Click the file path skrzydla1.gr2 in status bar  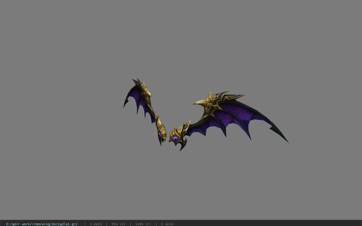[42, 224]
